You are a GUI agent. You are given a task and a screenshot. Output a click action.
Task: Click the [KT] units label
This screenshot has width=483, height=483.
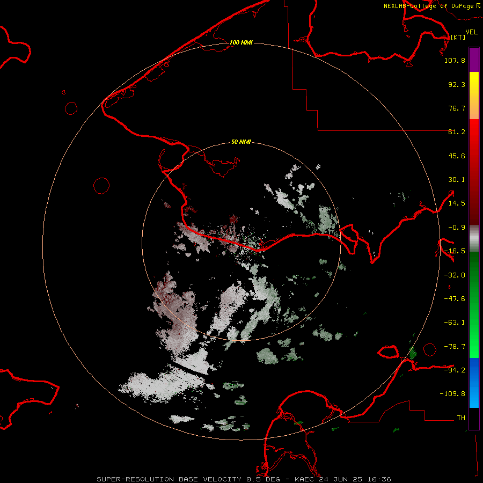coord(458,37)
